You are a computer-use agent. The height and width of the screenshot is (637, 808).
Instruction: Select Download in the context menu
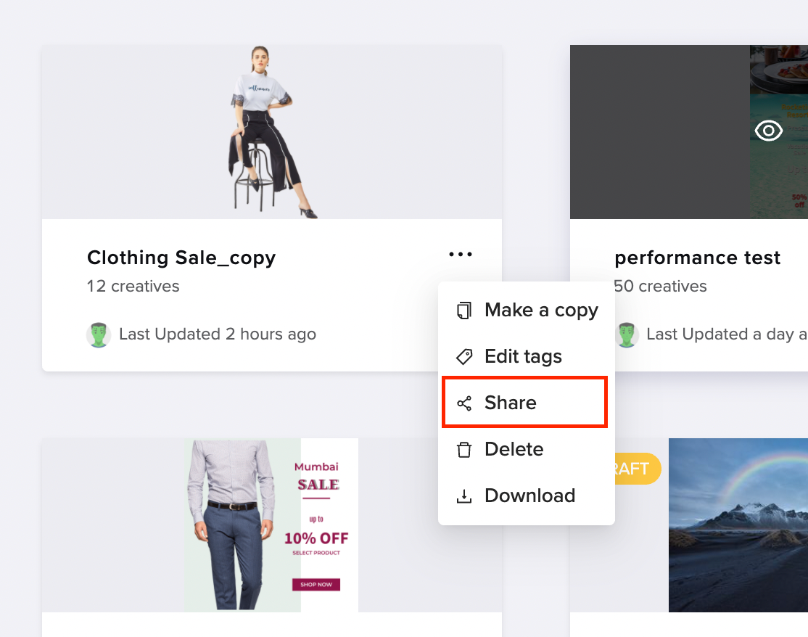pos(526,496)
